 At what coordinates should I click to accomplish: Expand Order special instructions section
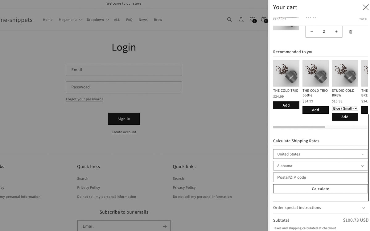click(320, 208)
